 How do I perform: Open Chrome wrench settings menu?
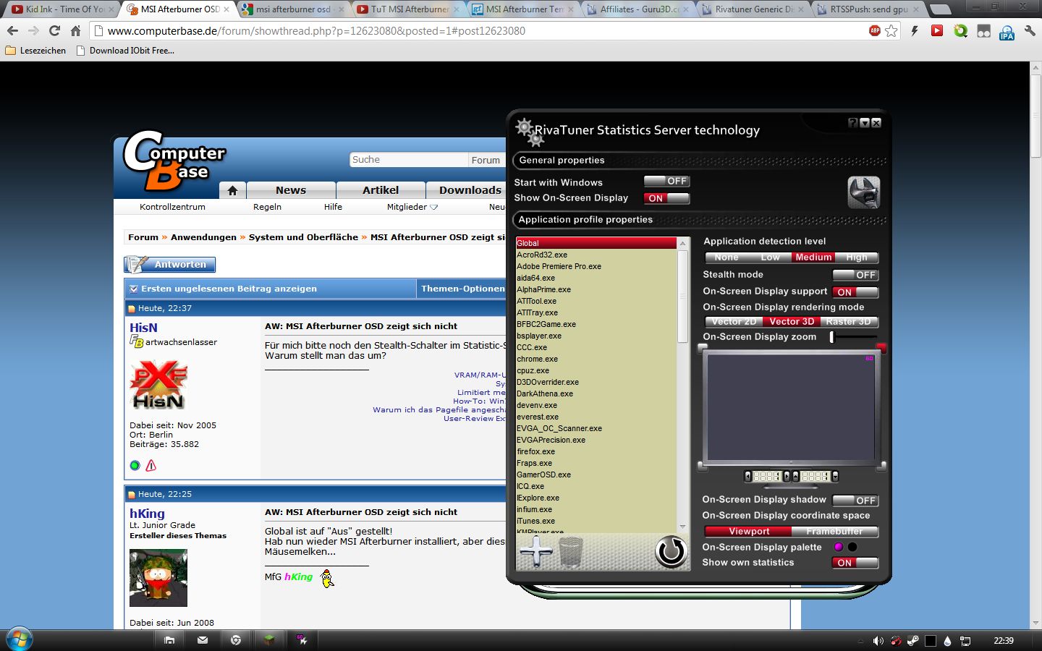pos(1030,31)
